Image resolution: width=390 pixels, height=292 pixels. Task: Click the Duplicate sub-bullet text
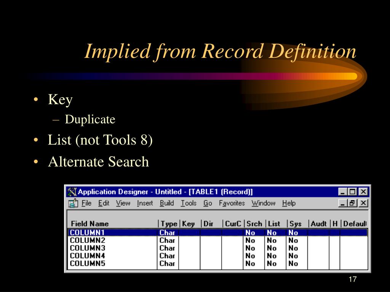90,119
